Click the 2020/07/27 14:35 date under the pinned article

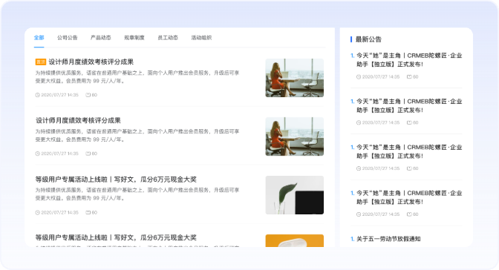[x=60, y=95]
